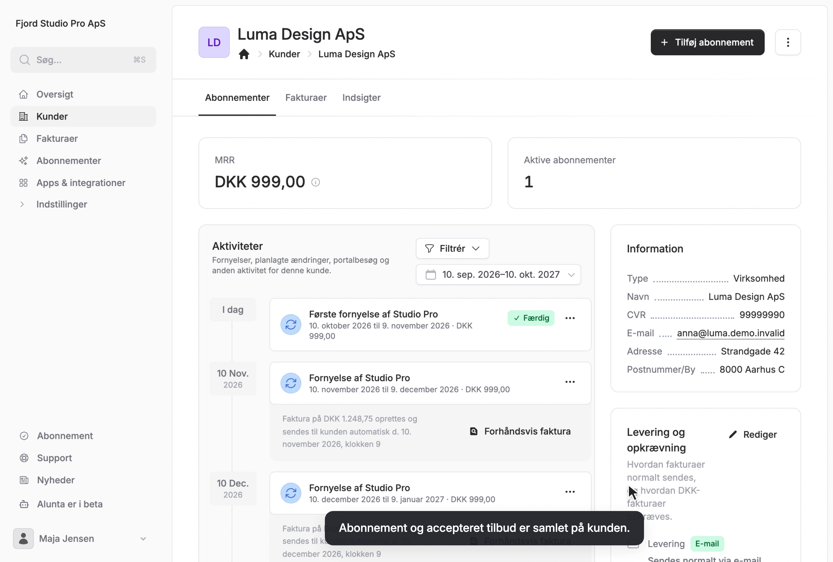833x562 pixels.
Task: Focus the Søg search field
Action: [83, 60]
